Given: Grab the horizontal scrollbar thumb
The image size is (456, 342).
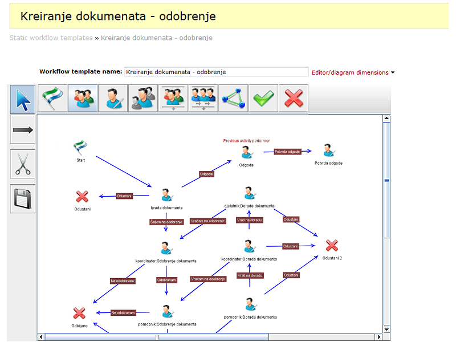Looking at the screenshot, I should [x=157, y=337].
